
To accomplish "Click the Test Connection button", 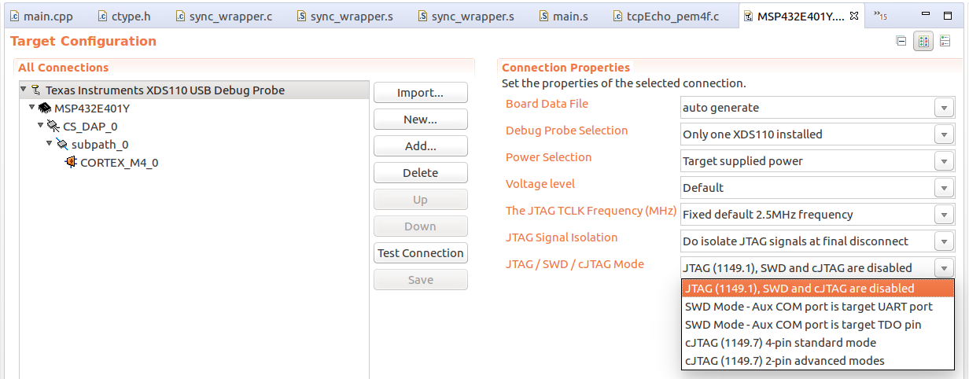I will click(x=420, y=253).
